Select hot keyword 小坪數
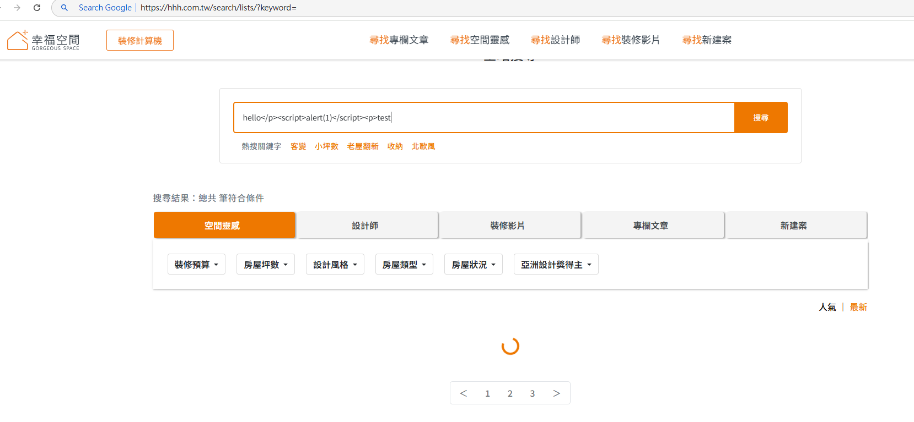 326,146
